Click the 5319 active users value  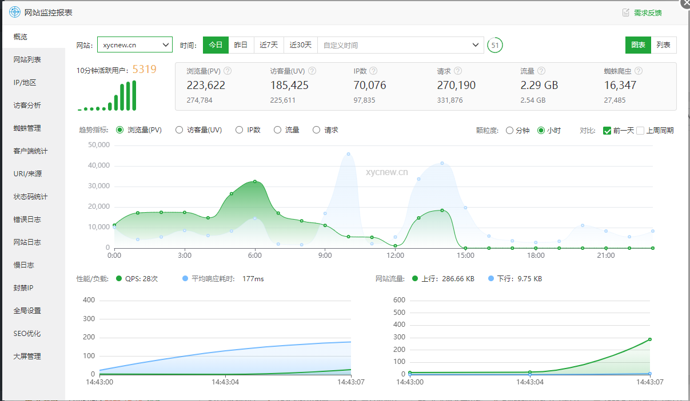click(x=145, y=70)
